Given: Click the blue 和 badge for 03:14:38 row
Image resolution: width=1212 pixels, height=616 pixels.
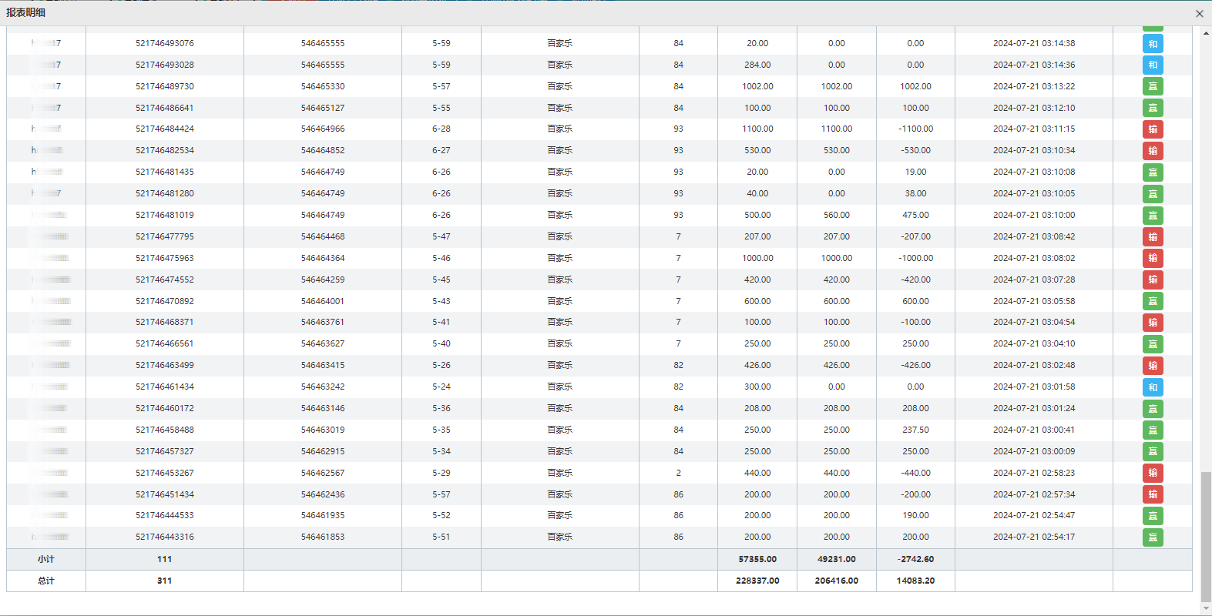Looking at the screenshot, I should point(1152,44).
